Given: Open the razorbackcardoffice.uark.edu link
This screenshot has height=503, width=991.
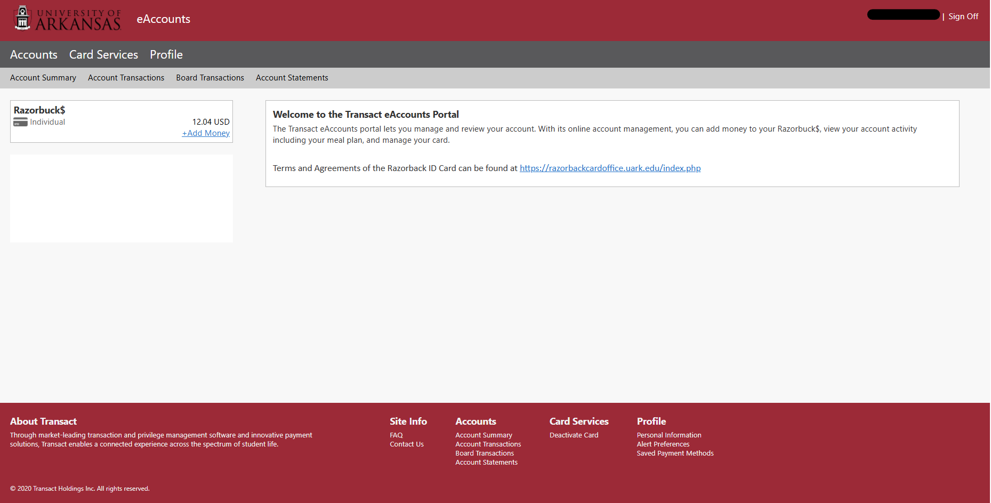Looking at the screenshot, I should coord(610,168).
